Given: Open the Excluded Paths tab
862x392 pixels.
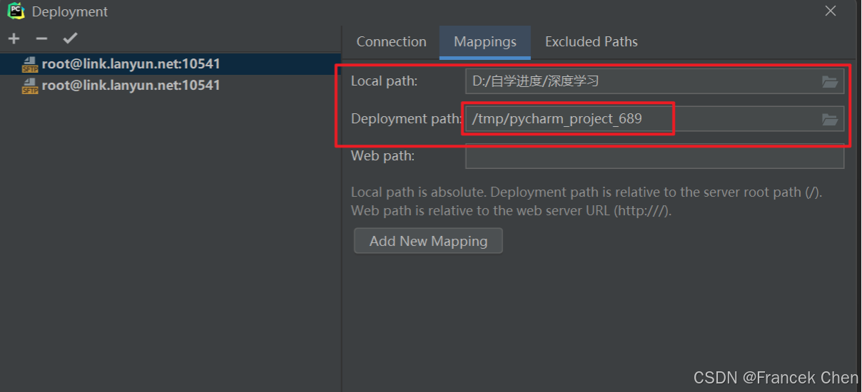Looking at the screenshot, I should [x=592, y=42].
